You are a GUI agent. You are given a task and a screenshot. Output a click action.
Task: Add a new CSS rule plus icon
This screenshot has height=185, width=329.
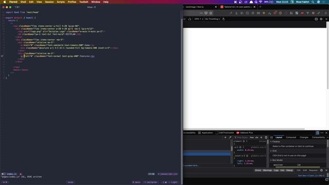pos(261,137)
